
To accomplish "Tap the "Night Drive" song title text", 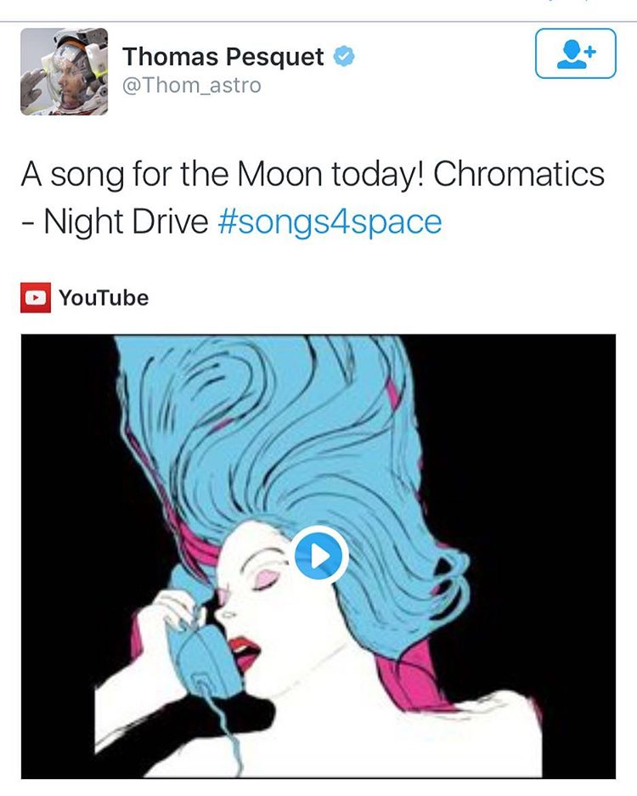I will point(126,221).
